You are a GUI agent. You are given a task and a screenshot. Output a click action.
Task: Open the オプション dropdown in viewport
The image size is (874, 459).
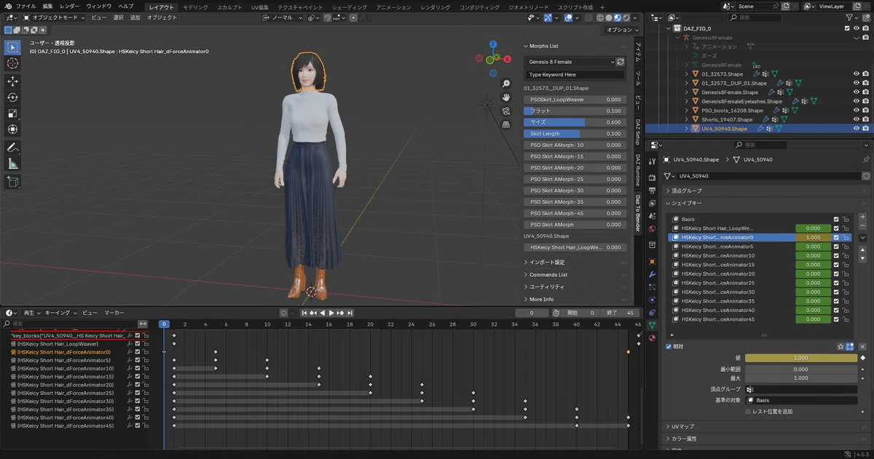(x=621, y=30)
